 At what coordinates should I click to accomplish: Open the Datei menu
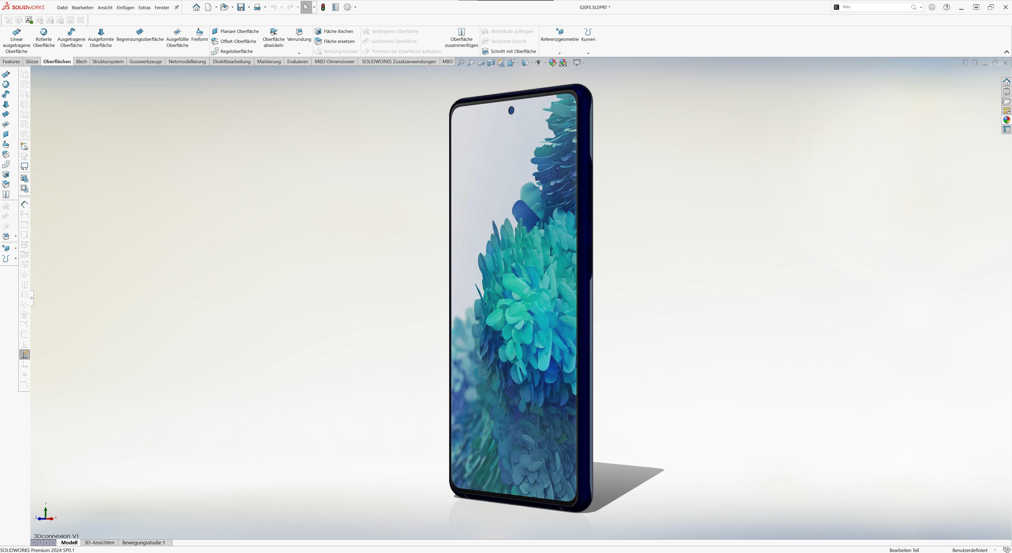[62, 7]
